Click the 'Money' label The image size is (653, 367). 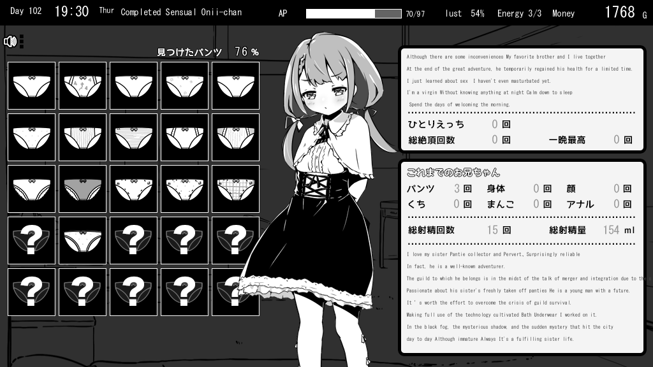tap(564, 14)
